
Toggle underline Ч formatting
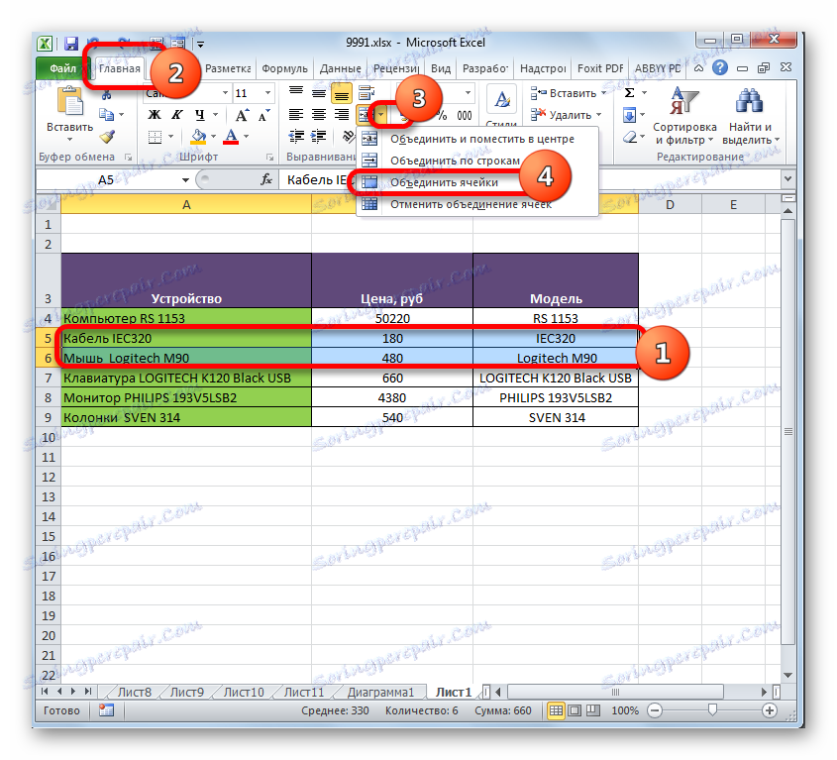coord(200,115)
